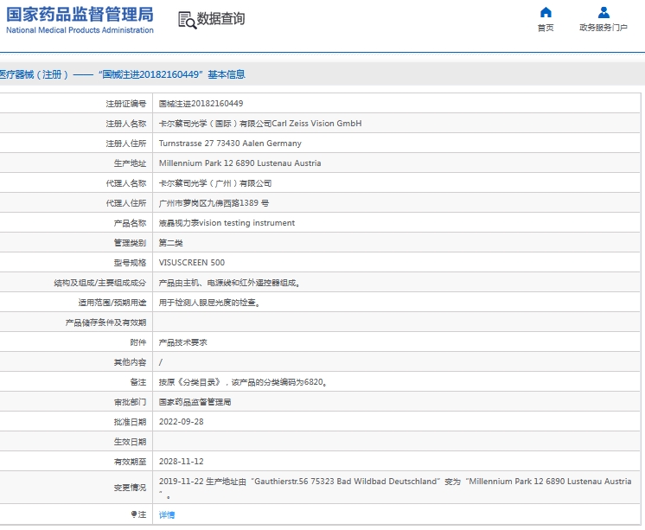The height and width of the screenshot is (530, 645).
Task: Open 政务服务门户 link text
Action: click(x=603, y=28)
